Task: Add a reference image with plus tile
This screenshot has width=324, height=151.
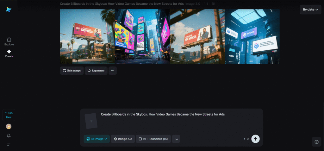Action: point(91,121)
